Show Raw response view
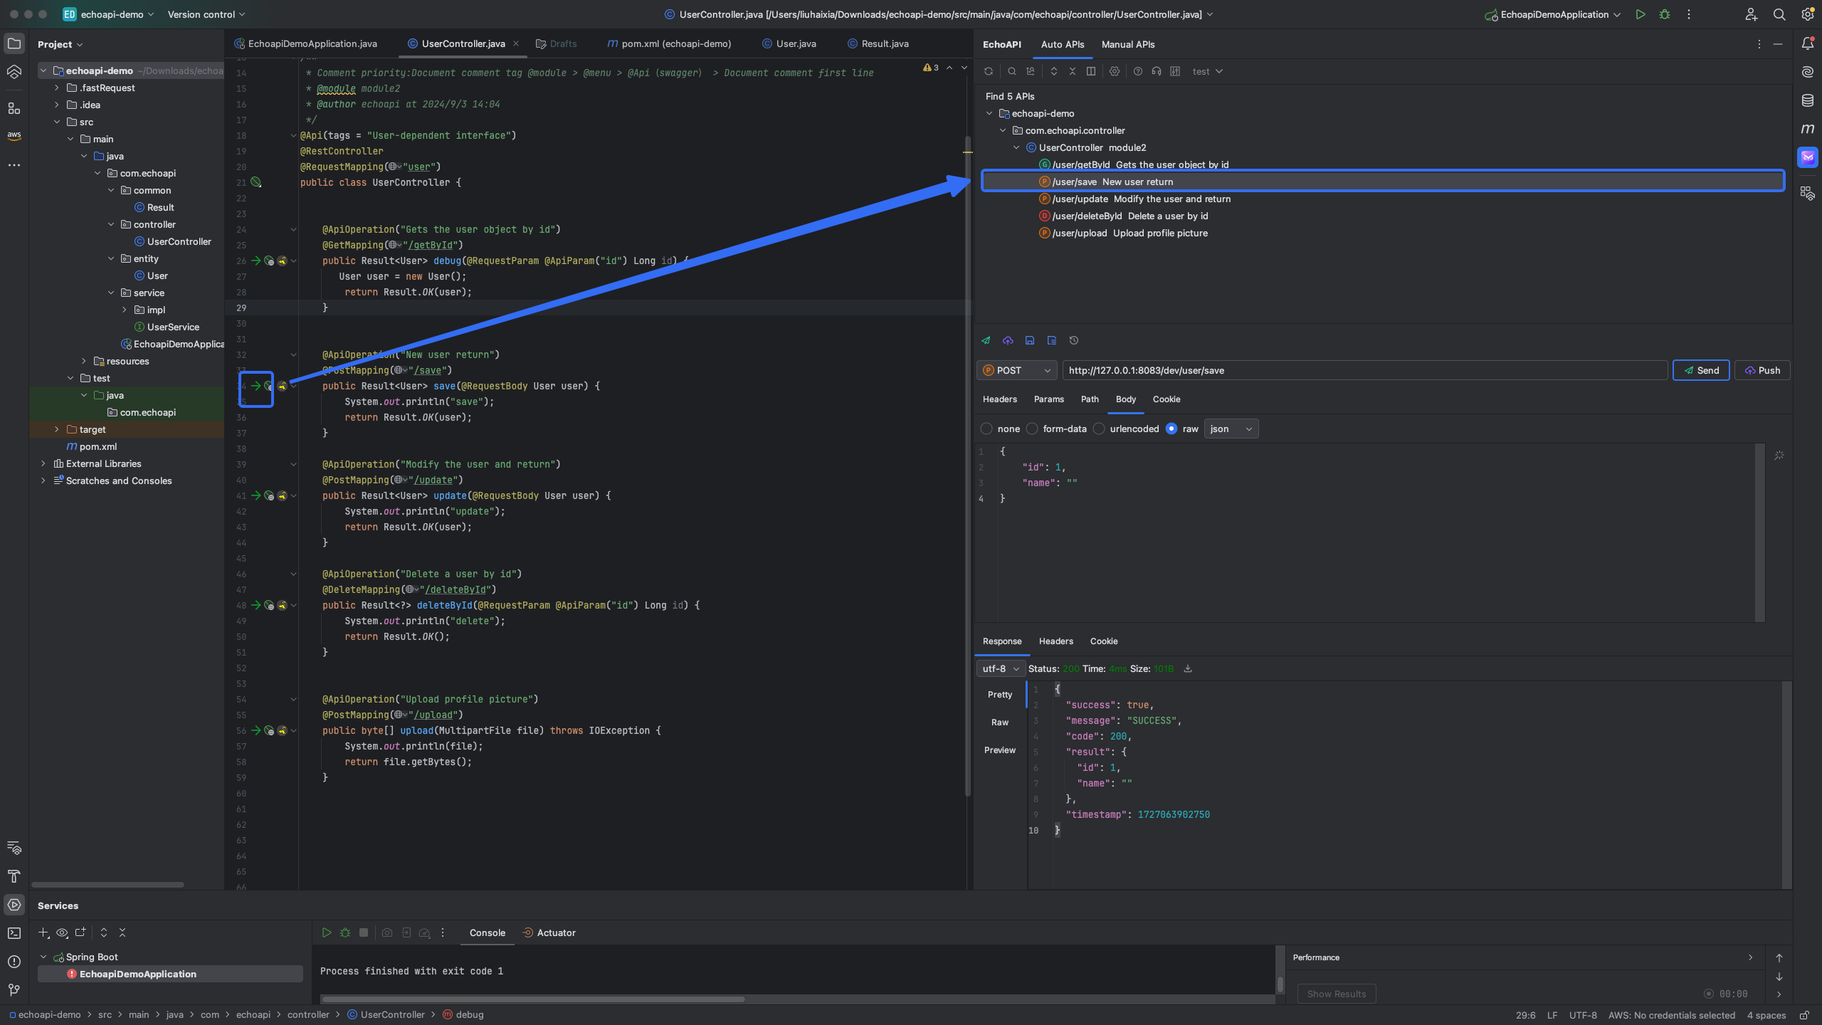The width and height of the screenshot is (1822, 1025). [1000, 722]
